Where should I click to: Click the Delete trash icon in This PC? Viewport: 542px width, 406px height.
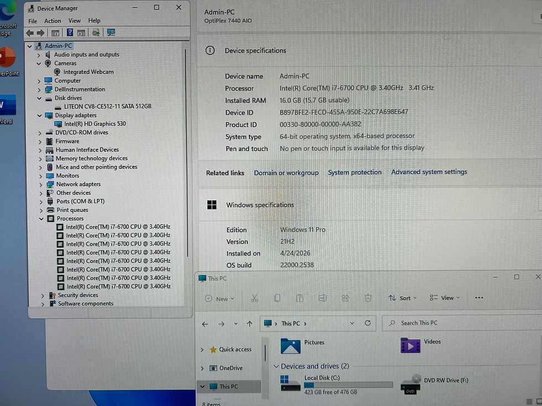[368, 298]
